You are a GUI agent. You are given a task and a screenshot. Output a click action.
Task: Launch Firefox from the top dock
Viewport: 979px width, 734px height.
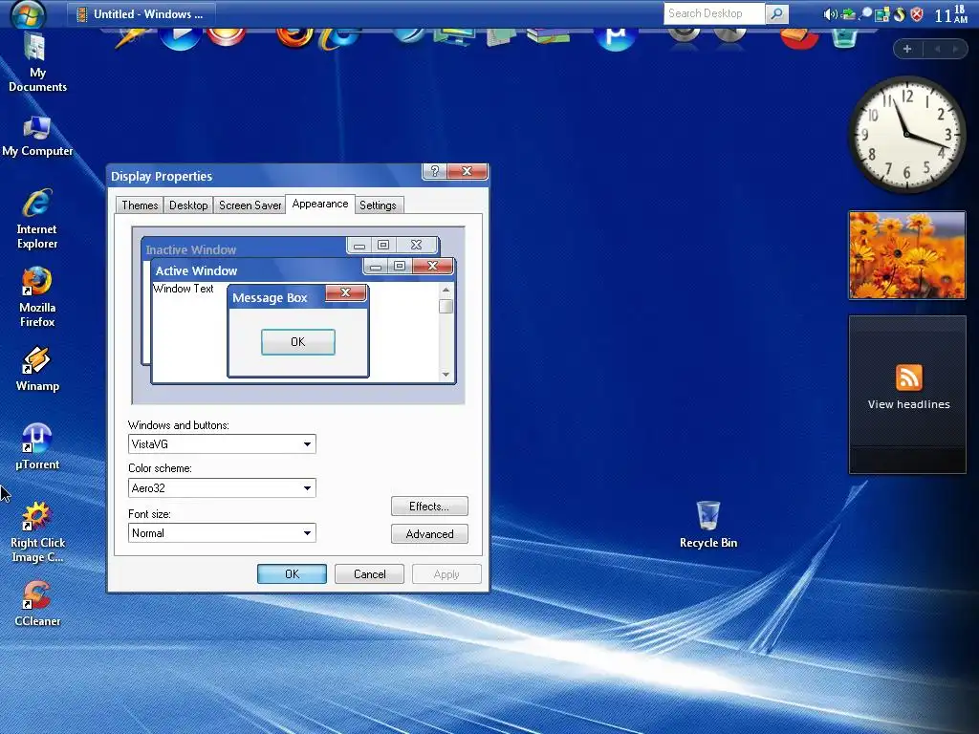[294, 35]
